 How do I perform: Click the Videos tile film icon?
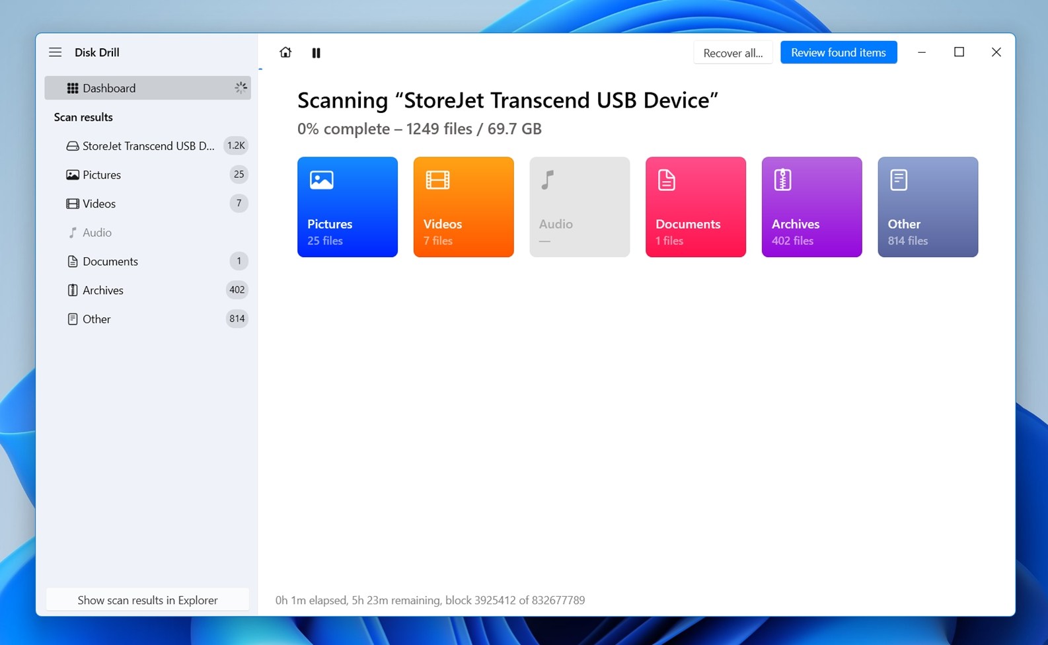pos(437,180)
